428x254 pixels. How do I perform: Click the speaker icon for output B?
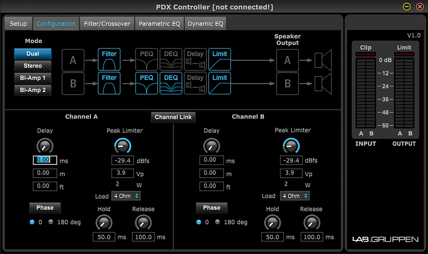tap(323, 84)
